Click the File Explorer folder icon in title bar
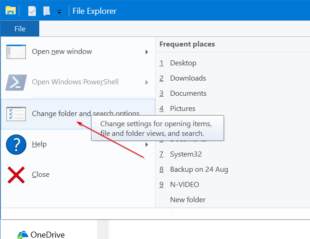Image resolution: width=310 pixels, height=239 pixels. (x=11, y=11)
